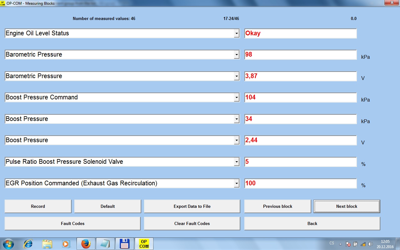The height and width of the screenshot is (250, 400).
Task: Go to the Next block
Action: (x=347, y=206)
